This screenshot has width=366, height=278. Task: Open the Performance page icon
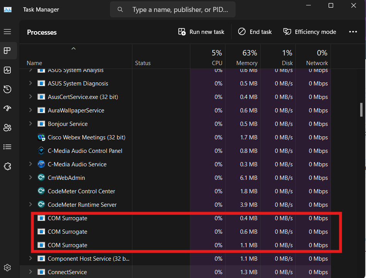pyautogui.click(x=7, y=70)
